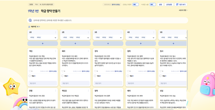Open the 설정 settings button
The height and width of the screenshot is (110, 215).
160,5
